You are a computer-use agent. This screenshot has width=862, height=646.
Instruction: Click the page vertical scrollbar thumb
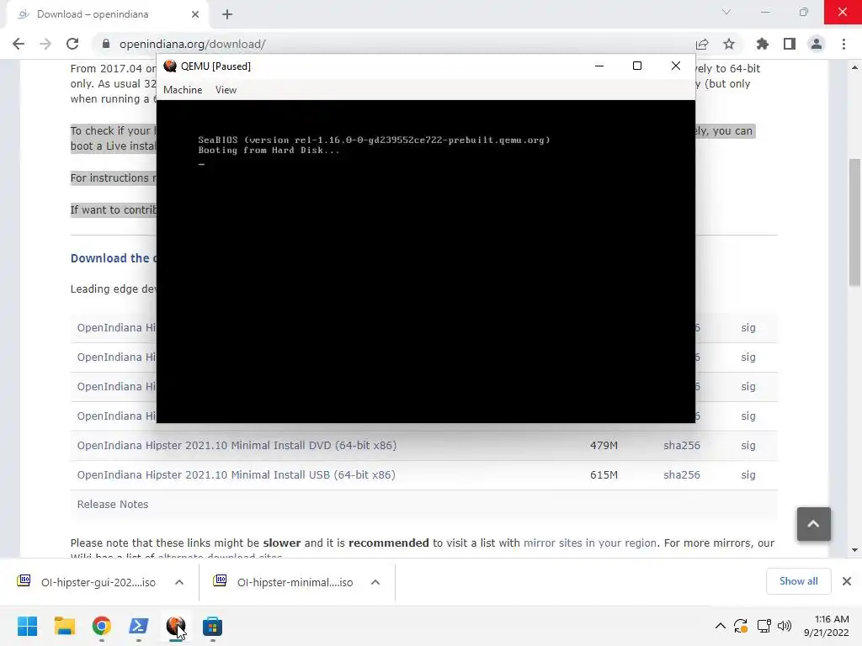pos(855,222)
